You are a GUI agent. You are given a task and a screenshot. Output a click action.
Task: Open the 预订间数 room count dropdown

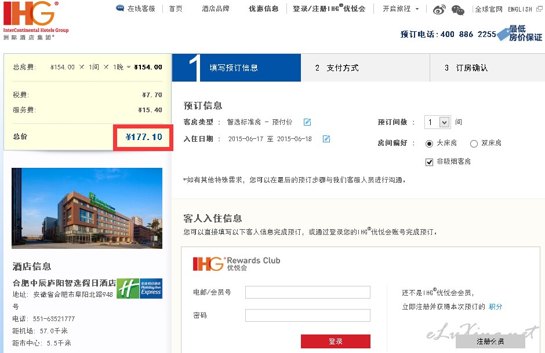tap(438, 122)
